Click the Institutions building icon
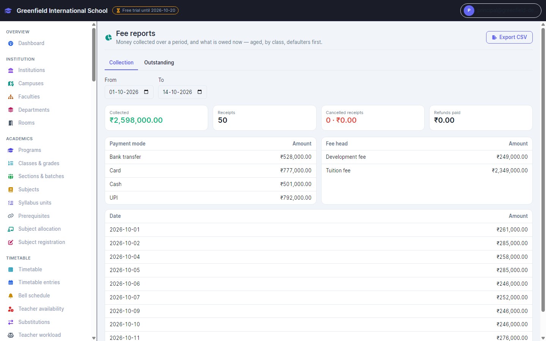This screenshot has width=546, height=341. pos(11,70)
